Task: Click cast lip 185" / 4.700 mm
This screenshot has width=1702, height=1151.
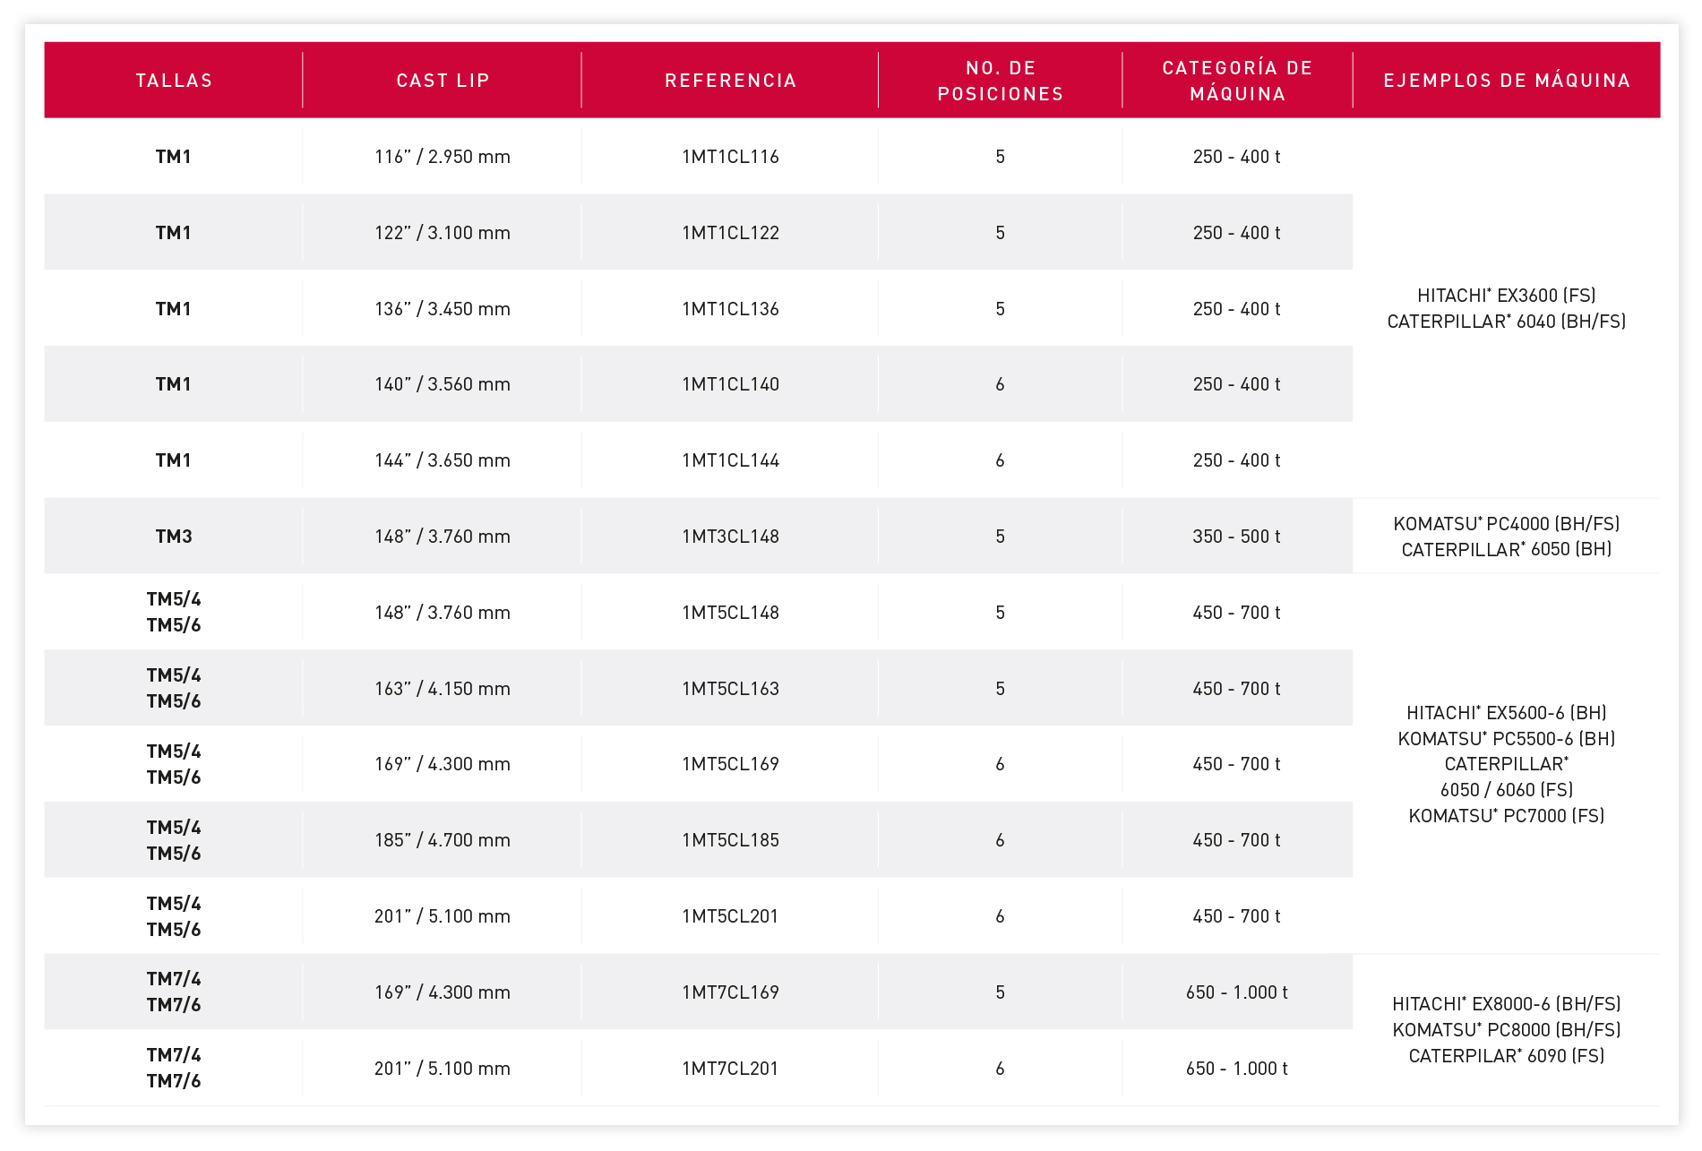Action: pos(443,840)
